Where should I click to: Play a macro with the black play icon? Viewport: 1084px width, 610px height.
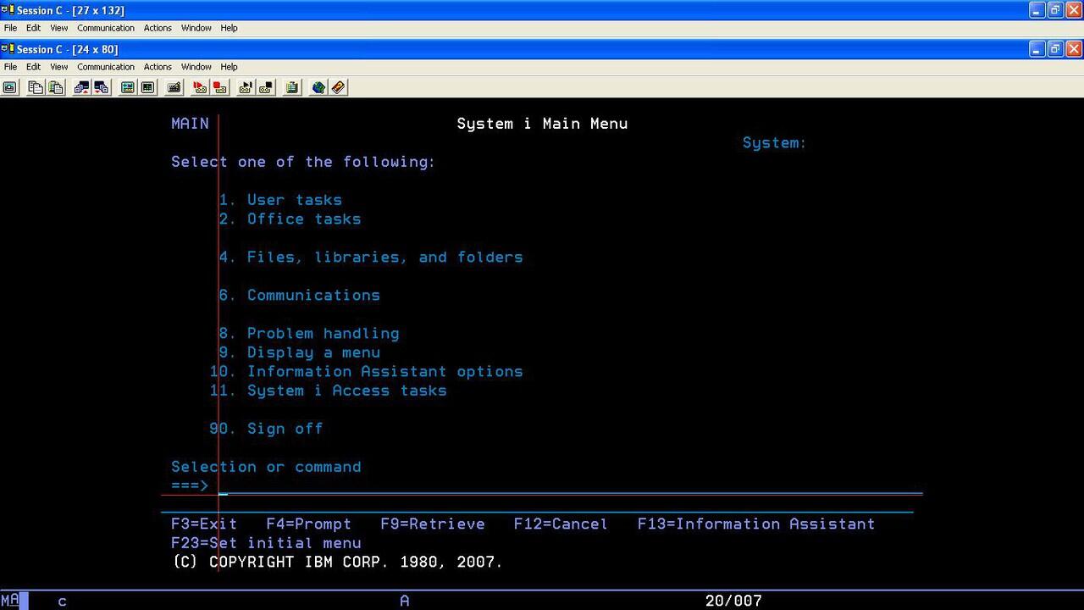tap(246, 87)
